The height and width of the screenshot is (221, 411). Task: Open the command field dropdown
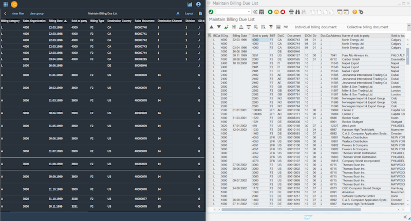point(249,12)
